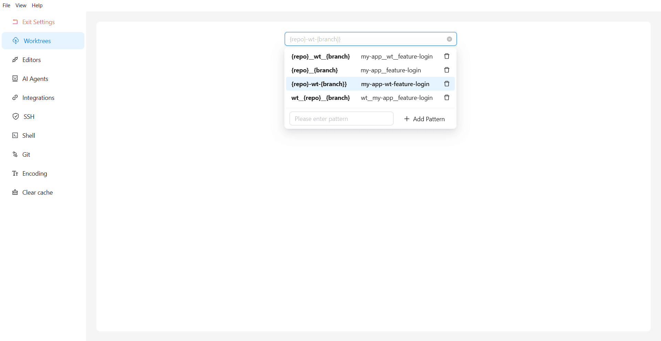
Task: Click the my-app__feature-login example text
Action: tap(391, 70)
